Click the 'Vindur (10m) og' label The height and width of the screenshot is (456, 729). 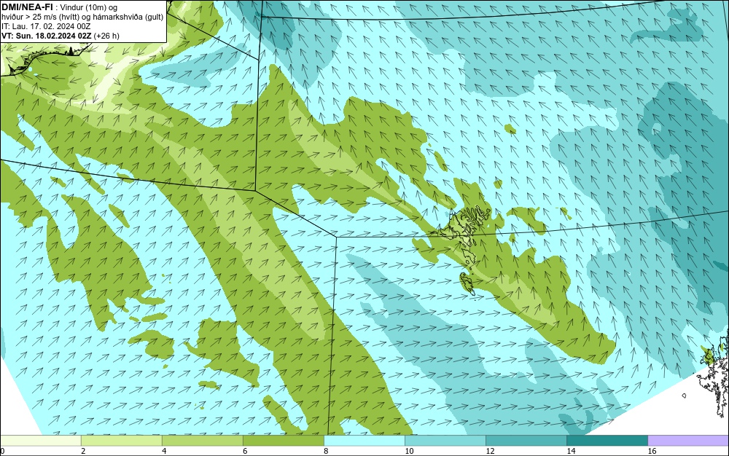89,7
